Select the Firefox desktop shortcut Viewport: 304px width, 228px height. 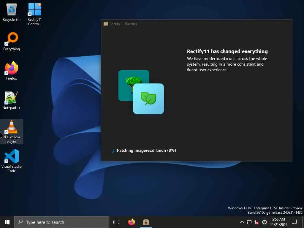point(12,71)
